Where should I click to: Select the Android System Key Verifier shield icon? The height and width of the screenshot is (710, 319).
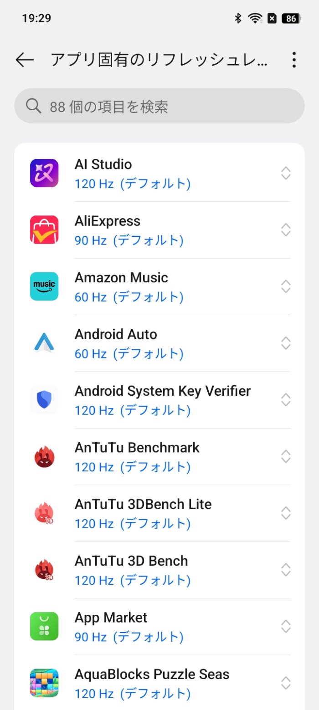(x=44, y=399)
